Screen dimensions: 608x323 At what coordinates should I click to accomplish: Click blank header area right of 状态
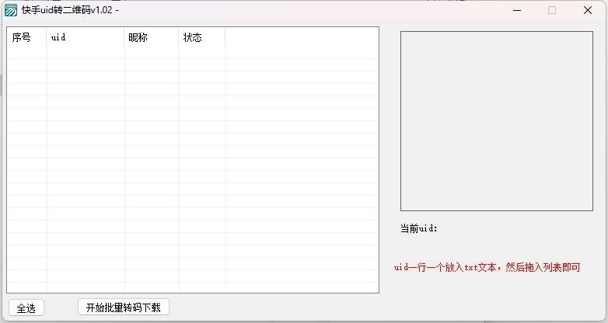click(302, 37)
